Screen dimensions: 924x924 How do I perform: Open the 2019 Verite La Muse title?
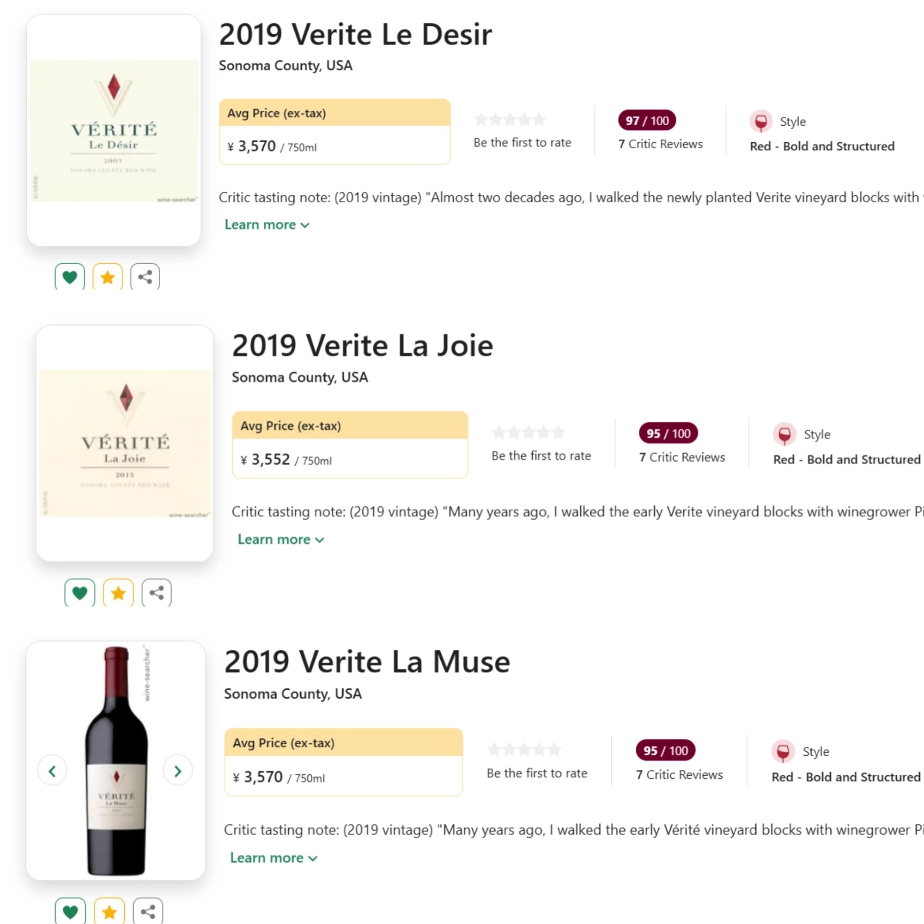[x=367, y=662]
